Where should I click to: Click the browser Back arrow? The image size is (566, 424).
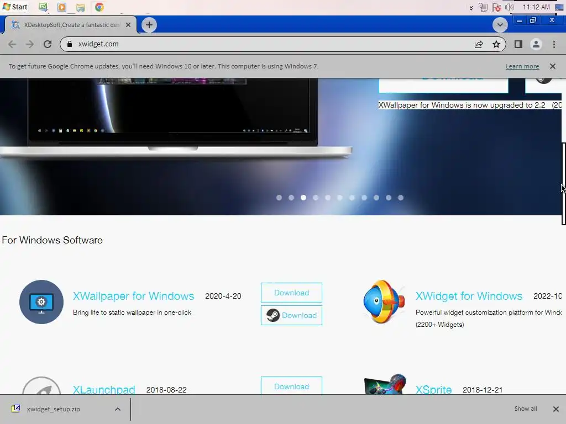12,44
